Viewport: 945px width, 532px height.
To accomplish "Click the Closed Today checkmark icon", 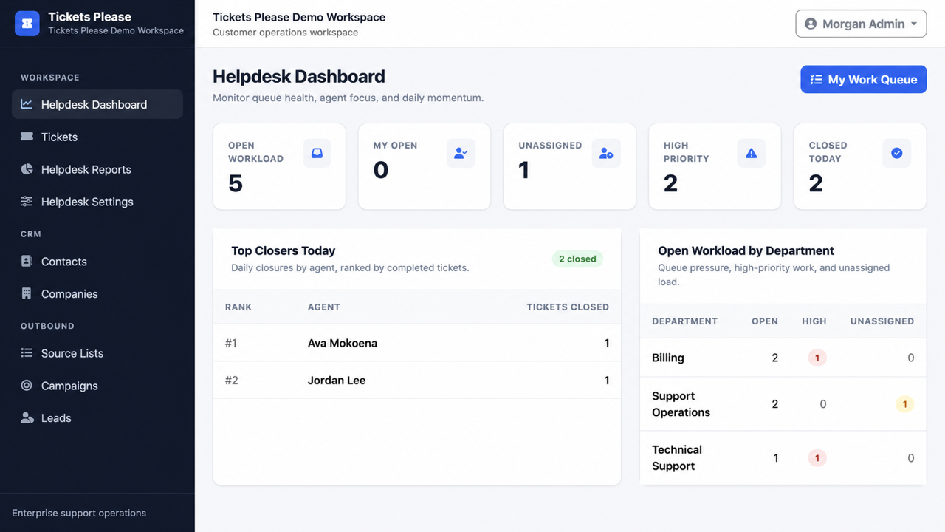I will pyautogui.click(x=897, y=153).
